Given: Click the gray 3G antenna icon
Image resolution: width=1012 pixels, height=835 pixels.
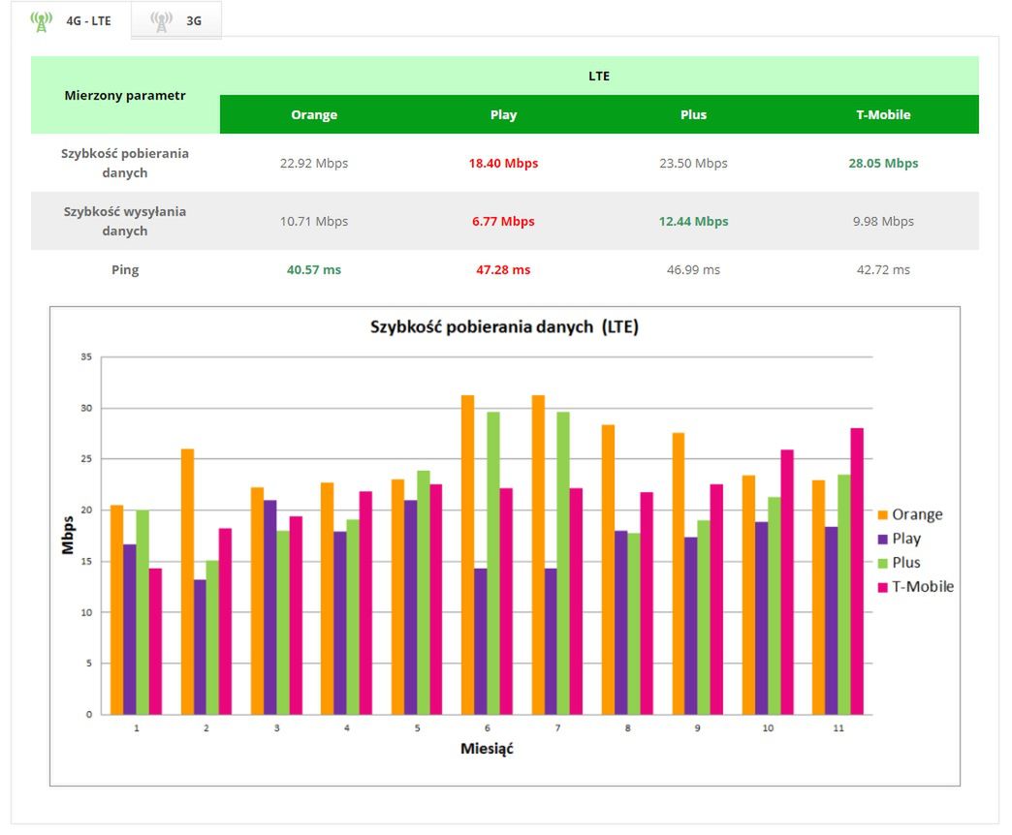Looking at the screenshot, I should 161,21.
